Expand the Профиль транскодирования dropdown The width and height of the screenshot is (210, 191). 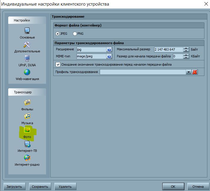189,72
